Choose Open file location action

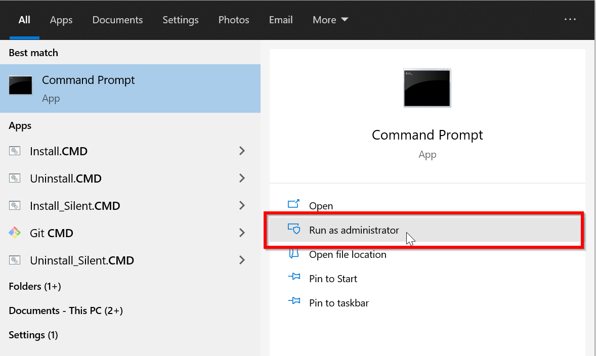pos(348,254)
